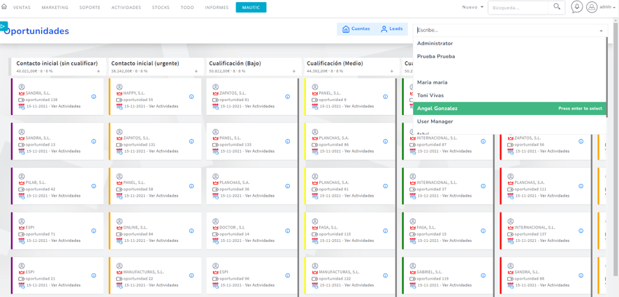Switch to the Mautic tab
Screen dimensions: 619x297
click(251, 8)
